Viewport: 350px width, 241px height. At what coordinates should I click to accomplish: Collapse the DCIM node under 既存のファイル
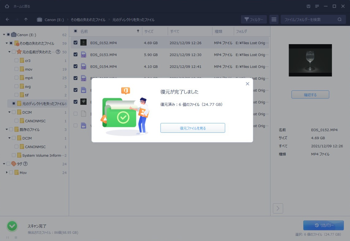pos(10,138)
